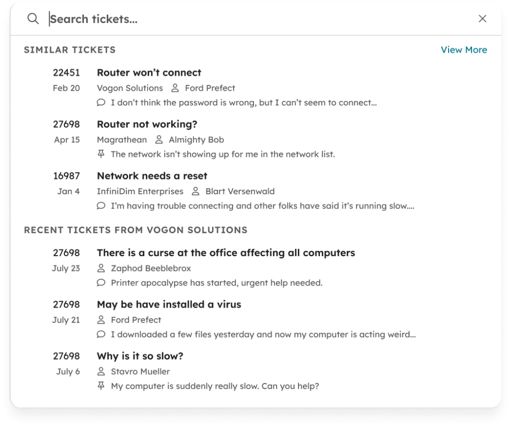This screenshot has width=511, height=427.
Task: Click the person icon beside Ford Prefect
Action: 174,88
